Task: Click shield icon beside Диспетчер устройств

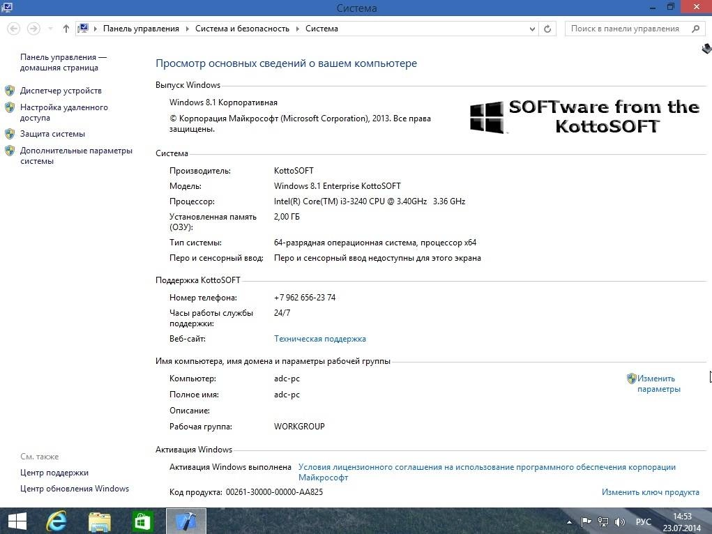Action: 10,91
